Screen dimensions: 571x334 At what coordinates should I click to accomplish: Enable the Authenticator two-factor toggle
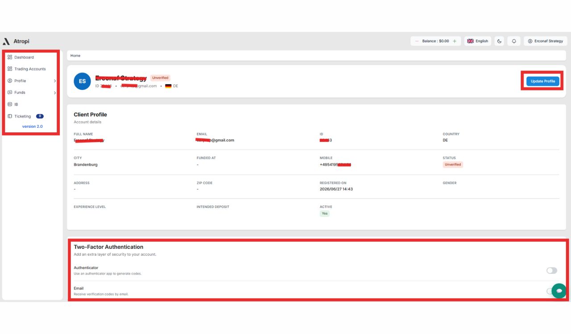(x=552, y=270)
